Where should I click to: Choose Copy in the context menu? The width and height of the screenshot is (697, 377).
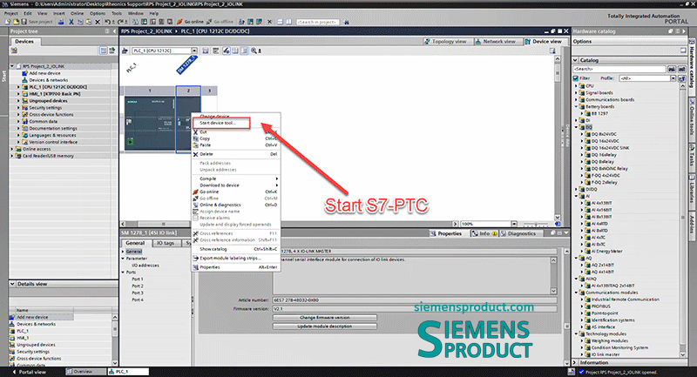[x=235, y=138]
